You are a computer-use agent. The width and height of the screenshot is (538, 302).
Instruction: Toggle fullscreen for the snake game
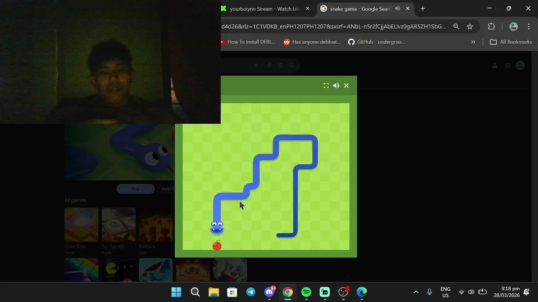pos(326,86)
